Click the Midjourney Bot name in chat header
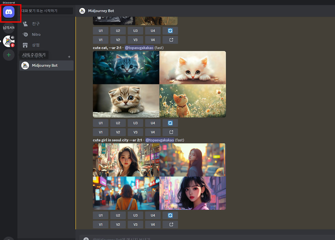This screenshot has width=335, height=240. click(x=101, y=11)
